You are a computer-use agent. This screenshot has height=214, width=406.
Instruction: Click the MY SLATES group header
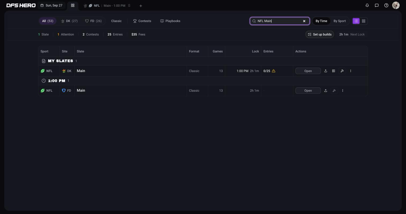(x=203, y=61)
